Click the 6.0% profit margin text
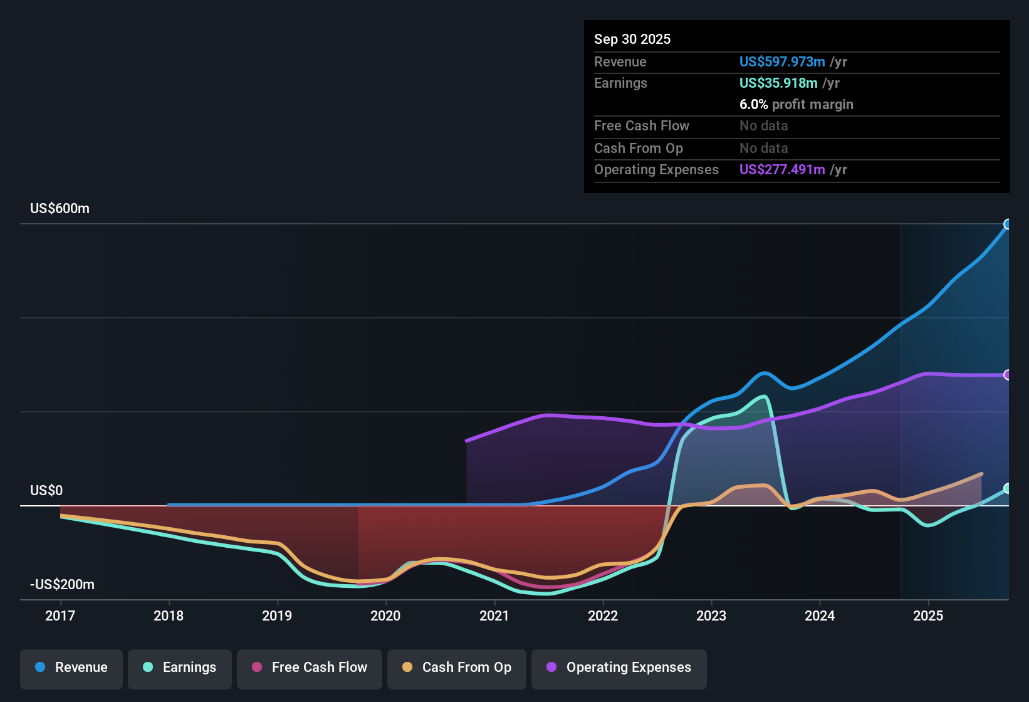The image size is (1029, 702). 797,105
